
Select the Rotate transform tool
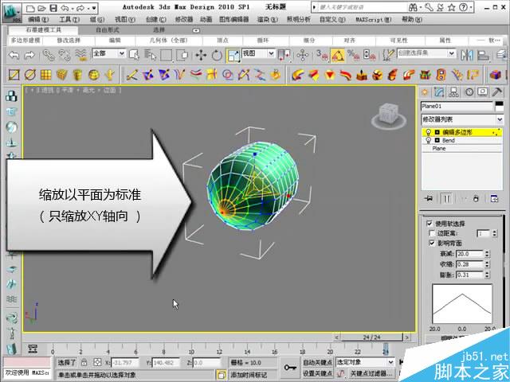coord(216,55)
